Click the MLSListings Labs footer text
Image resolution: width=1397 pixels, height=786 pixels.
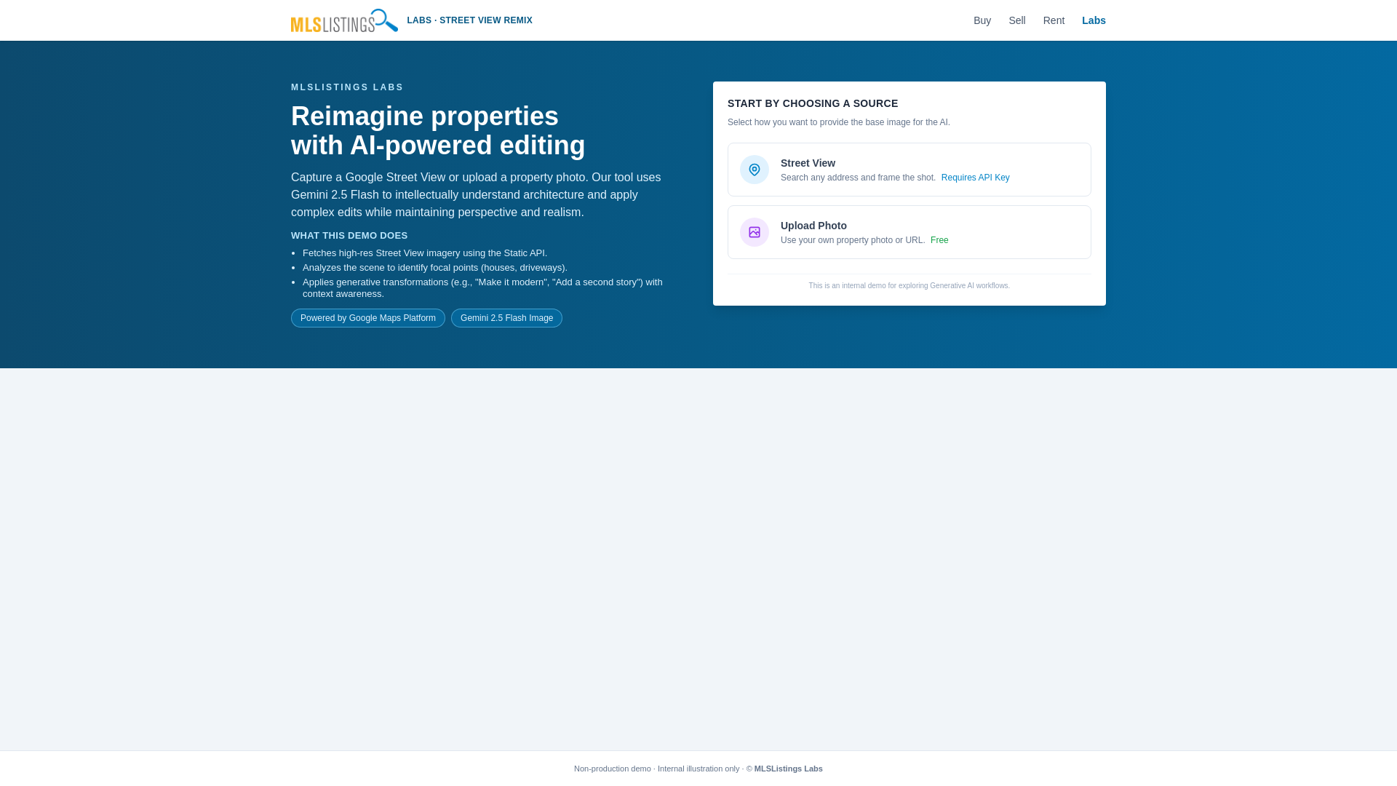[x=788, y=769]
